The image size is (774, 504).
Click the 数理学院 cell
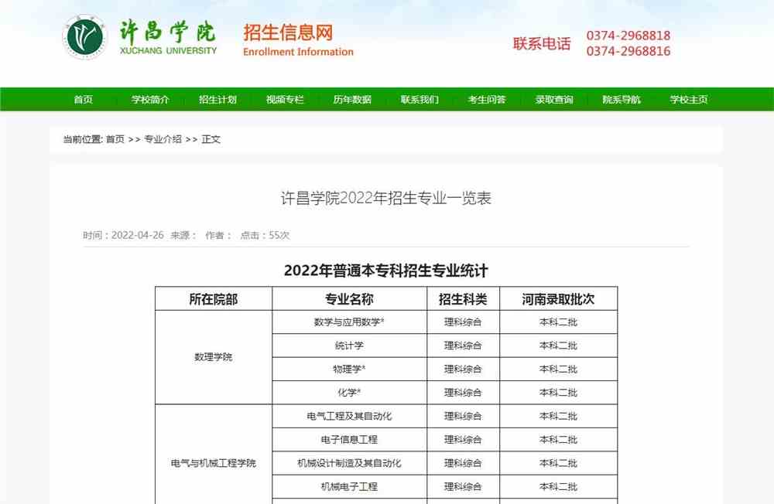click(214, 357)
